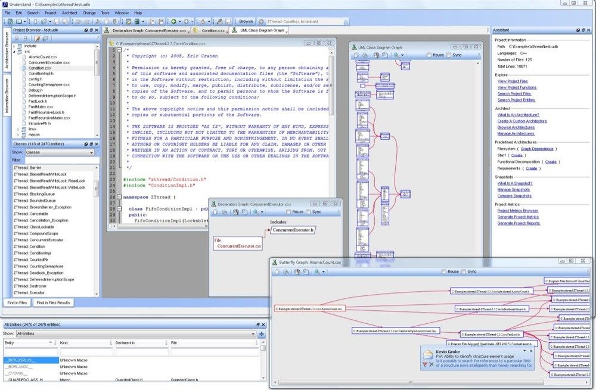Open the Architect menu
This screenshot has height=390, width=596.
(x=69, y=13)
